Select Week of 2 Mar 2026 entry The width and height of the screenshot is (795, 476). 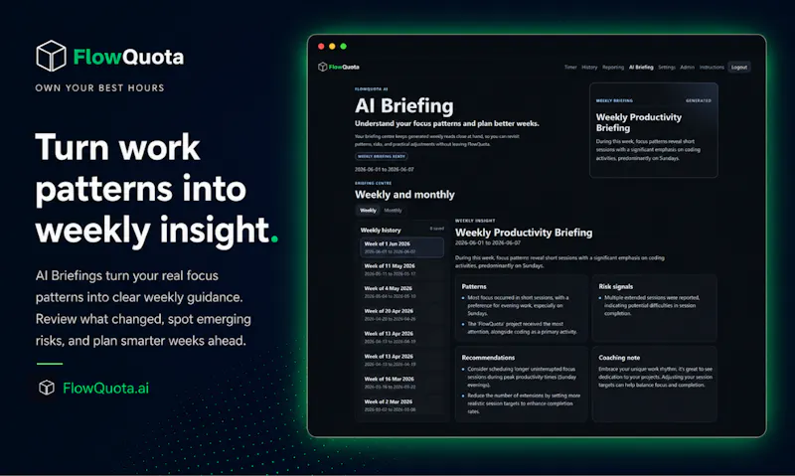pyautogui.click(x=401, y=405)
